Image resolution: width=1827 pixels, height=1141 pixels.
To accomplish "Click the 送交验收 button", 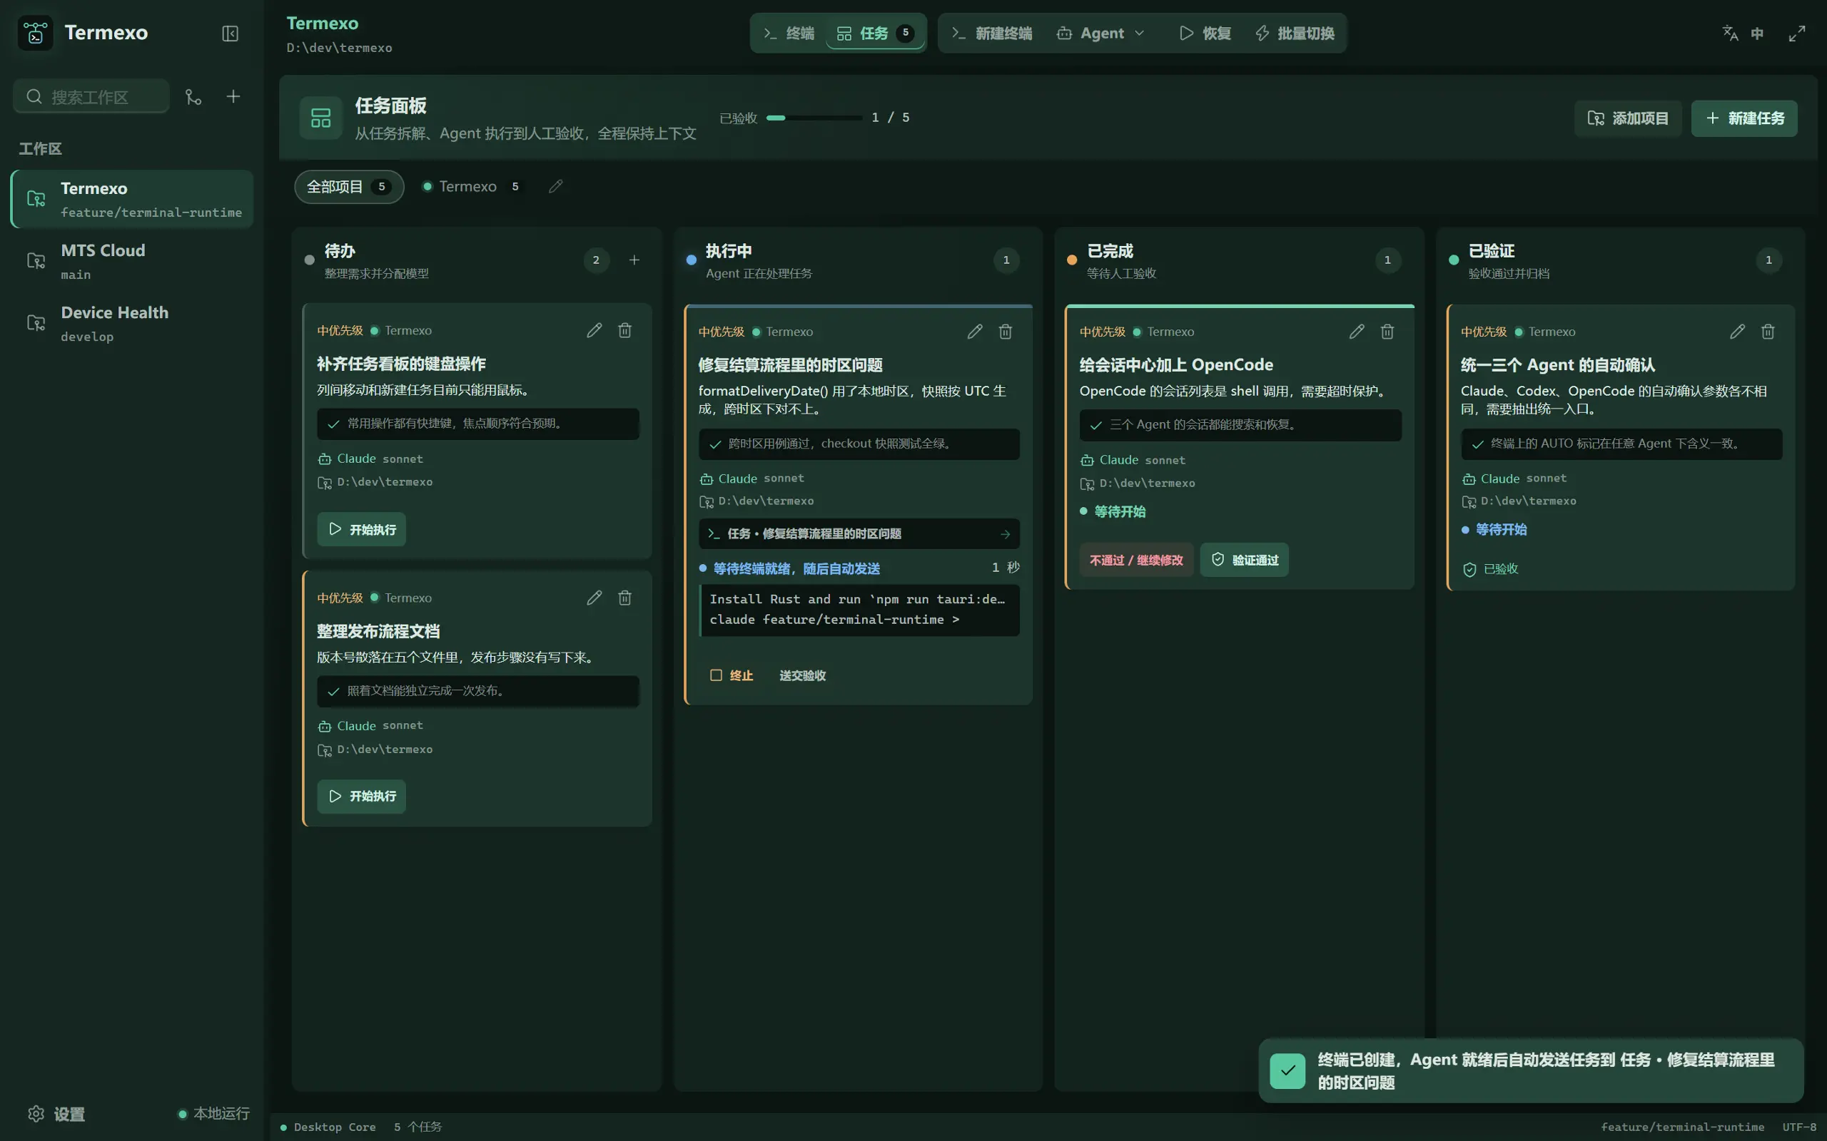I will 802,675.
